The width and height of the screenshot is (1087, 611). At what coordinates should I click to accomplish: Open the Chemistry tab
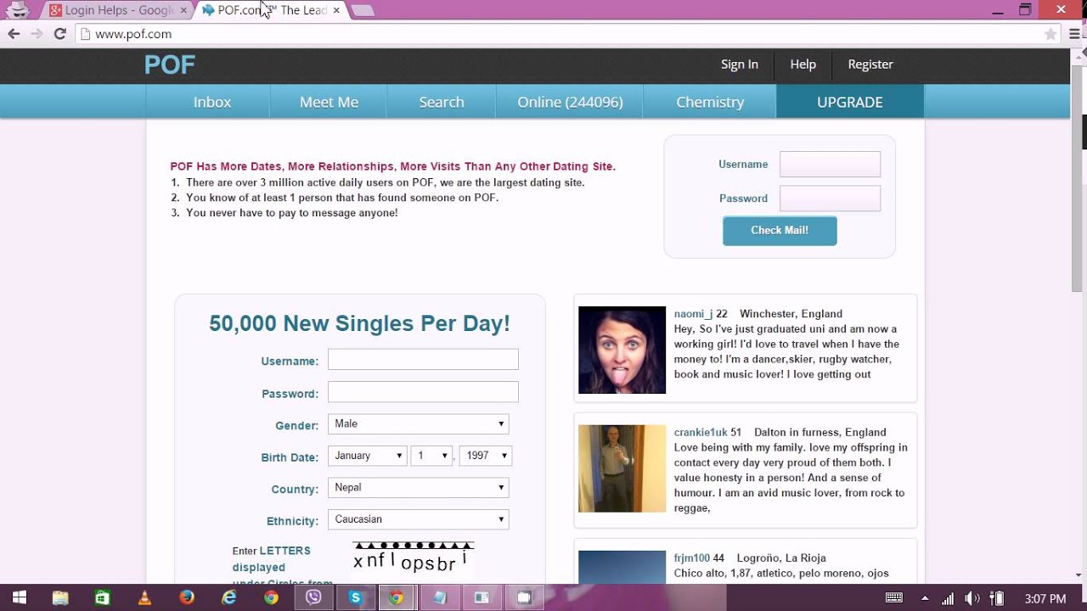pos(710,102)
